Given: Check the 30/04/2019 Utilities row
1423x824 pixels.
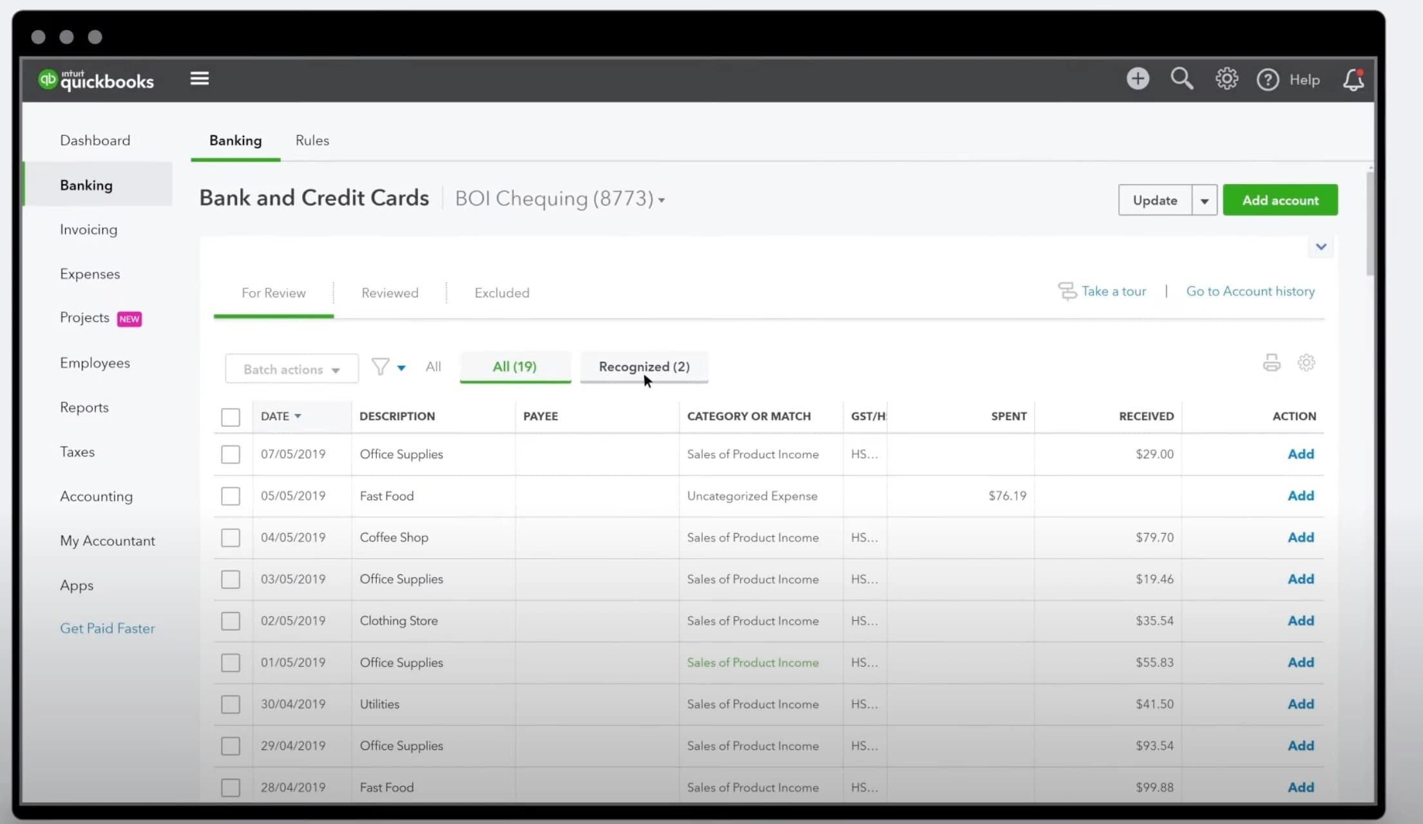Looking at the screenshot, I should click(x=231, y=704).
